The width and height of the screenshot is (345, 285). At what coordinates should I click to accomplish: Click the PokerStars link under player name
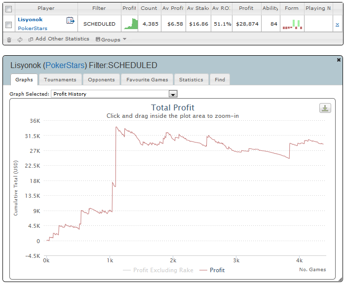tap(33, 28)
